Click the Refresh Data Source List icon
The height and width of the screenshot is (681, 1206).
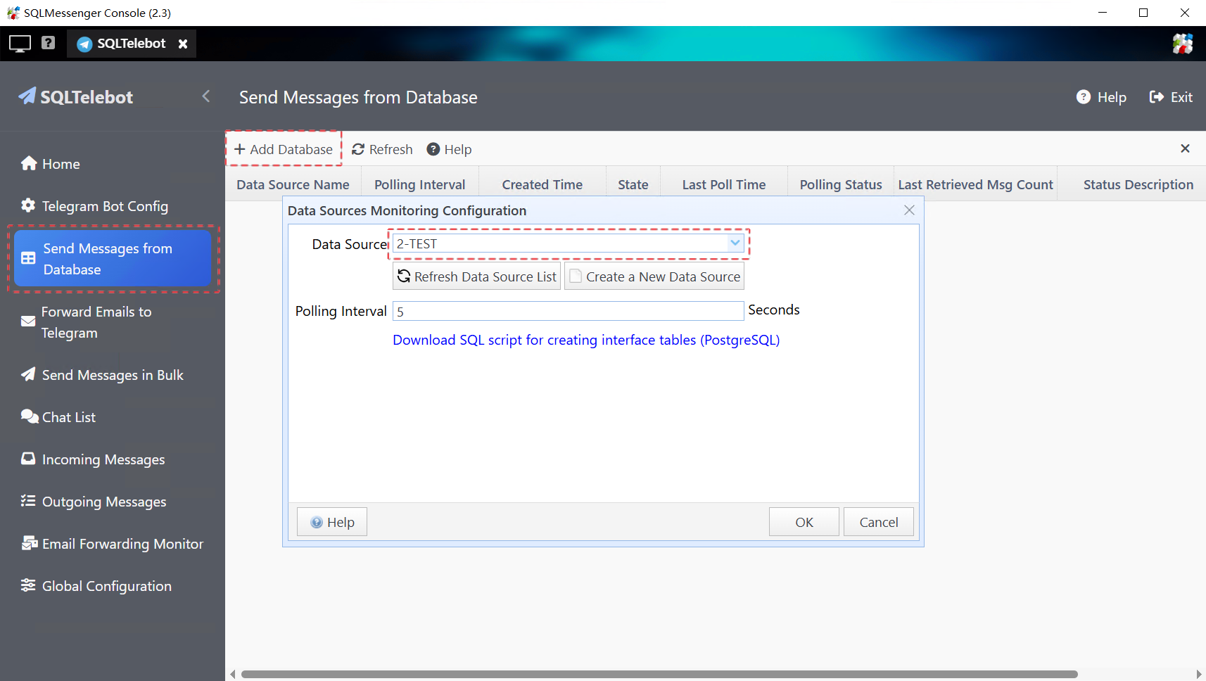click(404, 276)
